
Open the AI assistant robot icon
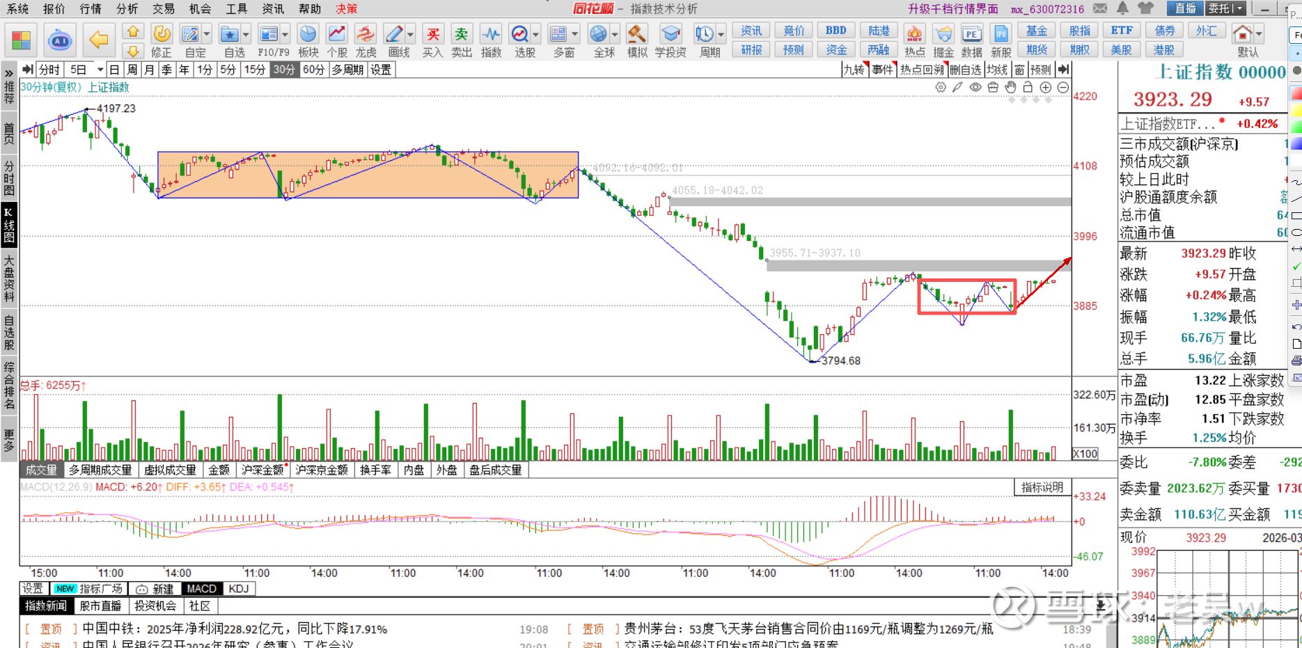60,40
